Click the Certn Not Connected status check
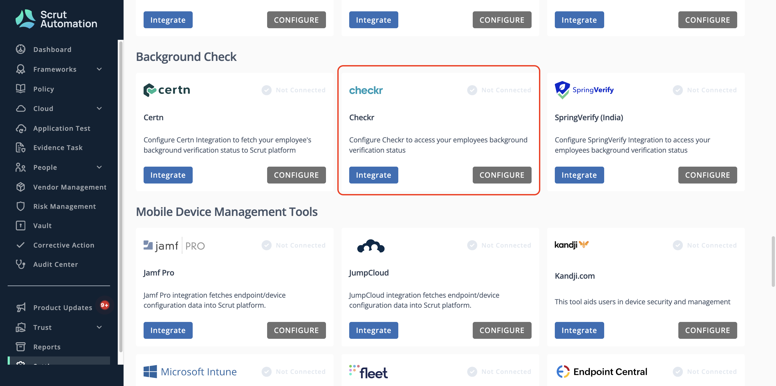 [266, 90]
